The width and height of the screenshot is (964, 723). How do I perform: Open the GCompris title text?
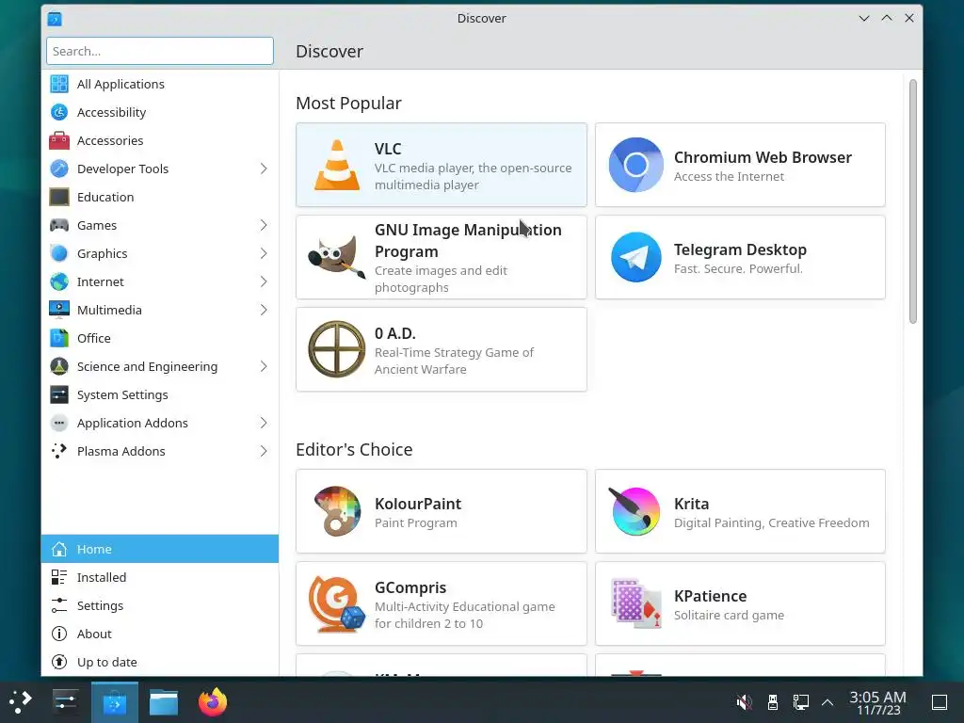(410, 587)
